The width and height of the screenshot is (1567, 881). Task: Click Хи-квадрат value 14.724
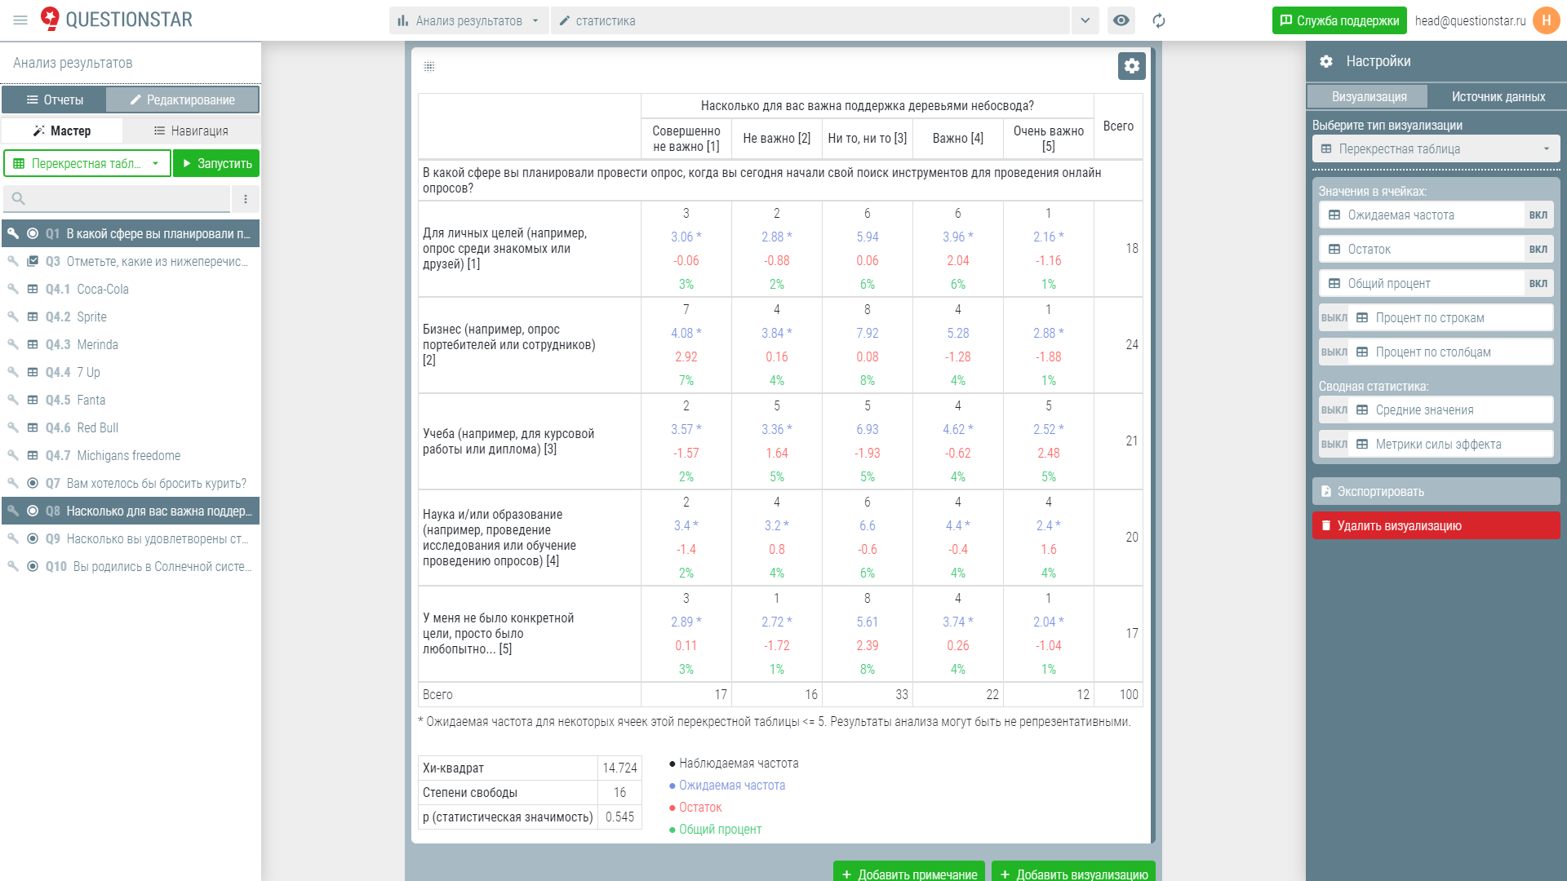click(x=619, y=768)
